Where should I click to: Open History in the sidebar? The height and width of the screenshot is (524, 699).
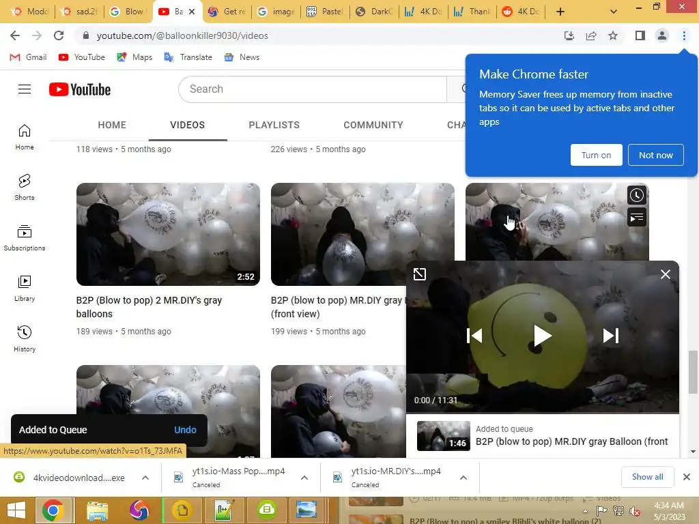click(x=25, y=339)
